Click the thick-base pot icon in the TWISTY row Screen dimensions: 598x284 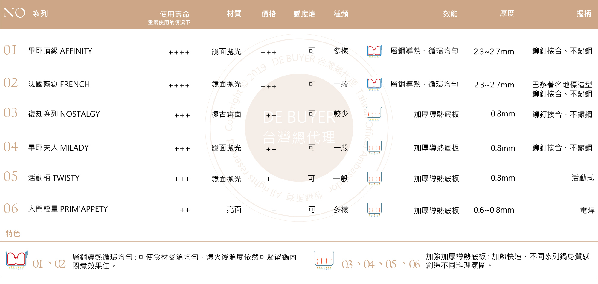(374, 178)
